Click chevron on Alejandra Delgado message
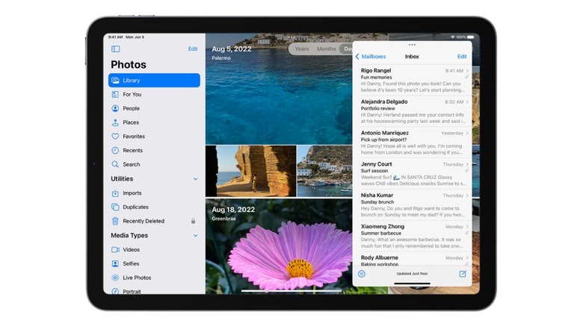This screenshot has width=583, height=327. coord(467,102)
